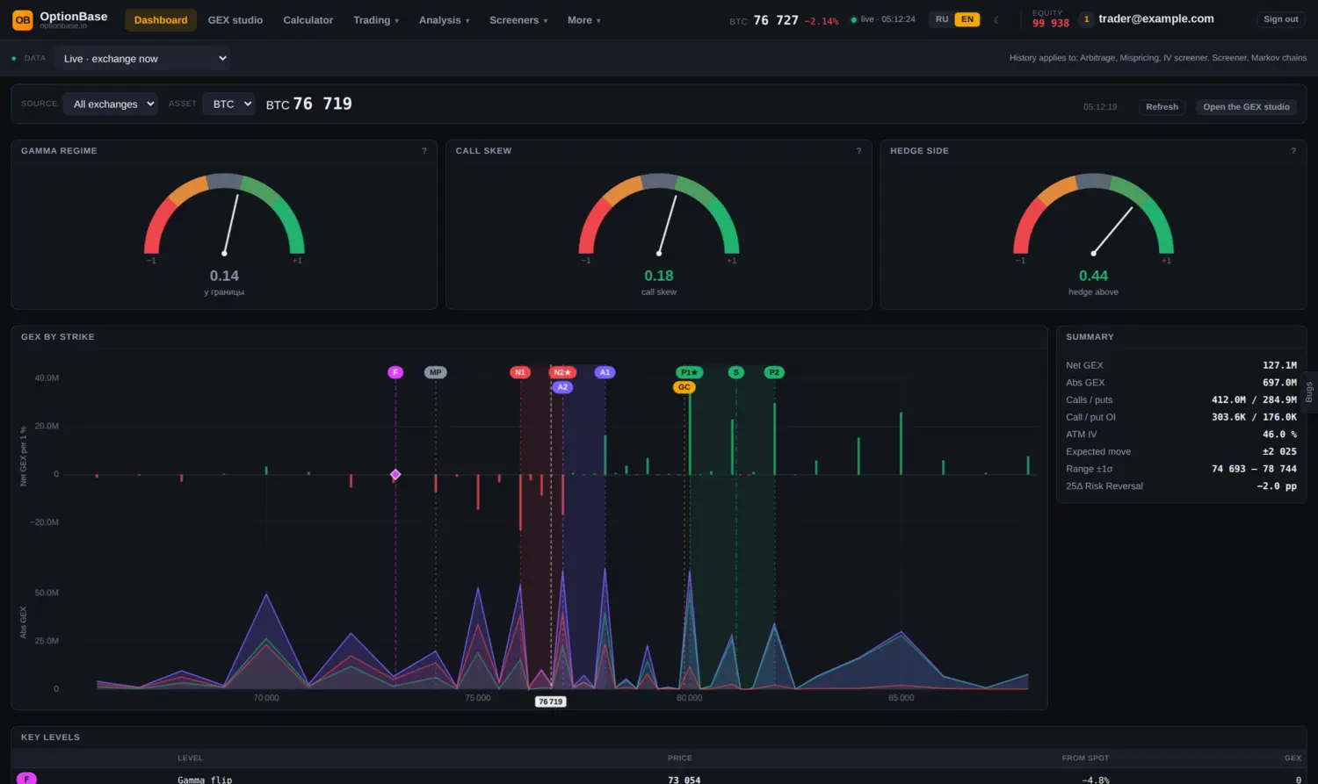1318x784 pixels.
Task: Click the Gamma Regime gauge needle
Action: coord(231,225)
